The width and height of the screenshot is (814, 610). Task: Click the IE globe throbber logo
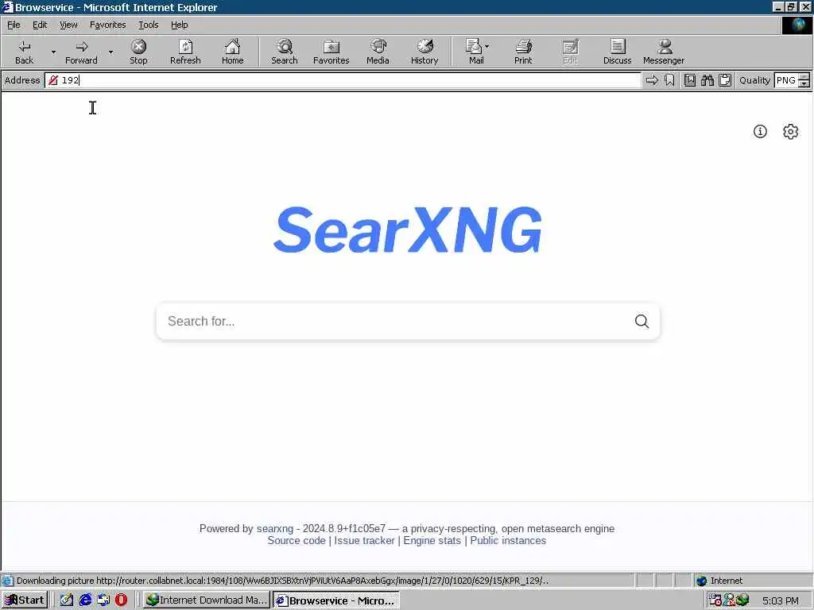tap(797, 25)
